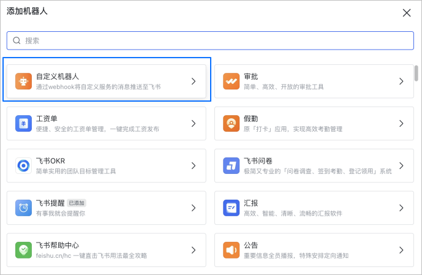Open the 汇报 row chevron
The width and height of the screenshot is (422, 275).
point(401,208)
